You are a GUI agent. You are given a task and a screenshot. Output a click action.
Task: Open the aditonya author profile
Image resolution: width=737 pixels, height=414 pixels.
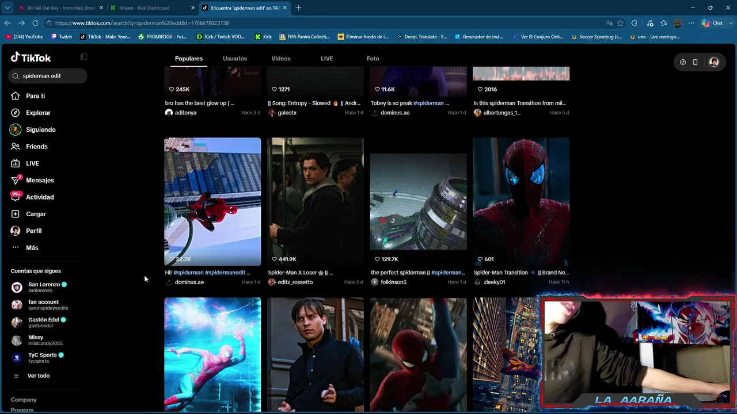[185, 113]
